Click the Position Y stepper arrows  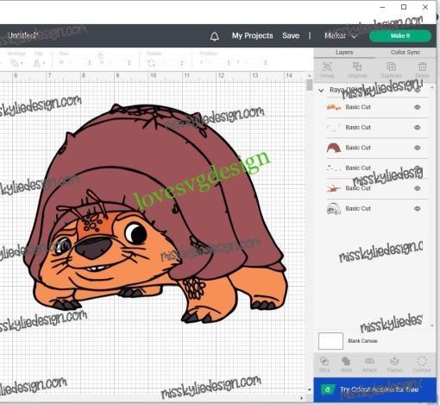tap(266, 62)
